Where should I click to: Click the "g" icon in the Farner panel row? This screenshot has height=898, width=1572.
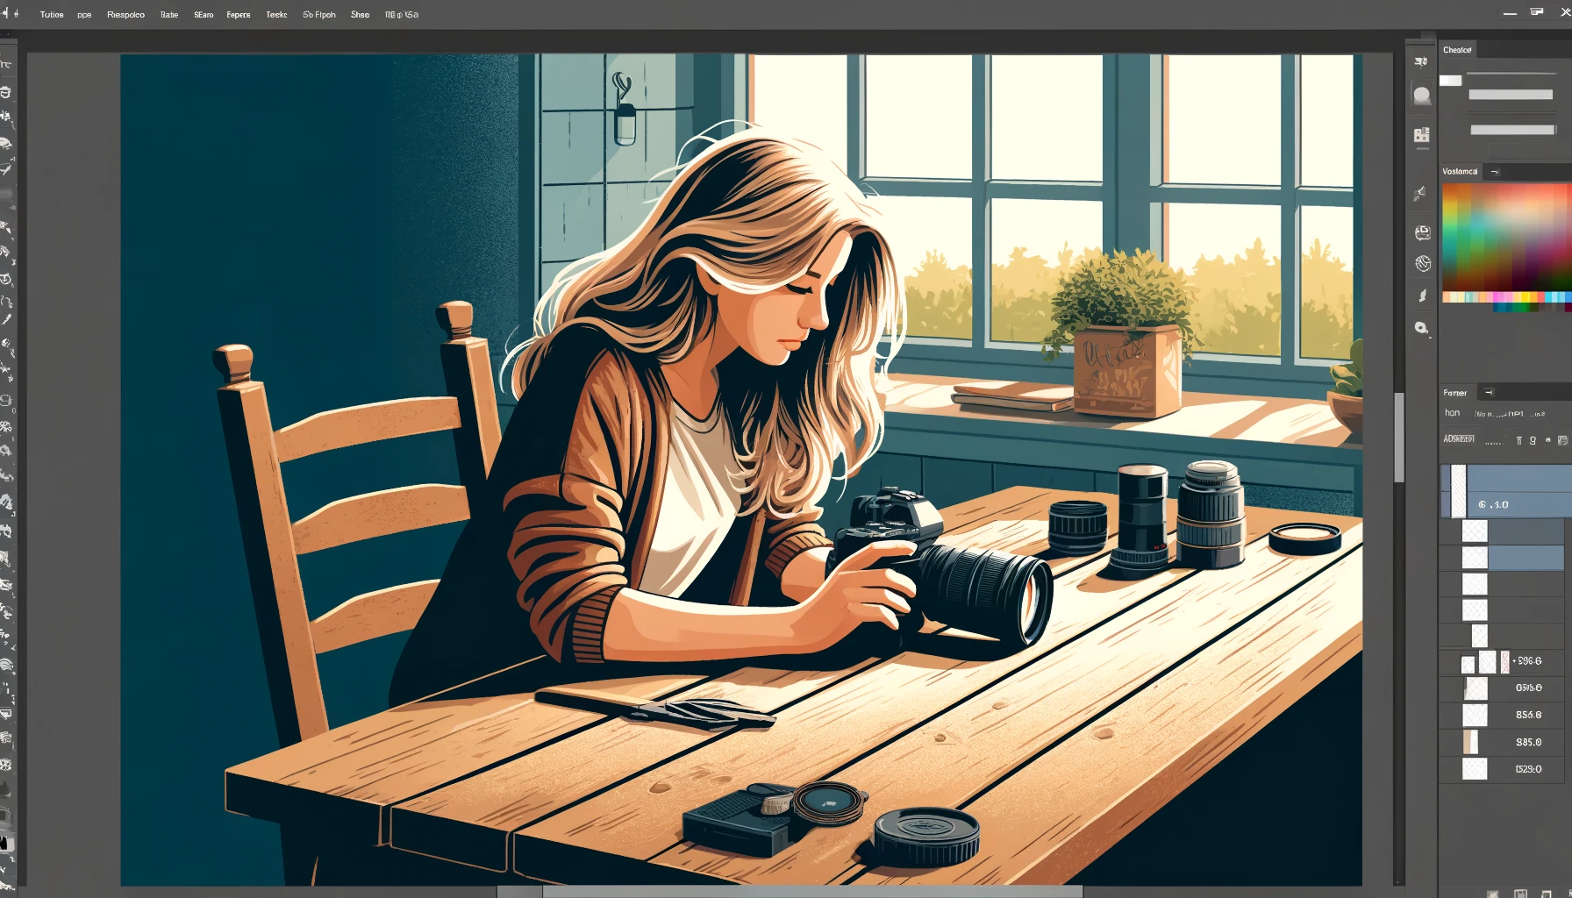pos(1533,441)
